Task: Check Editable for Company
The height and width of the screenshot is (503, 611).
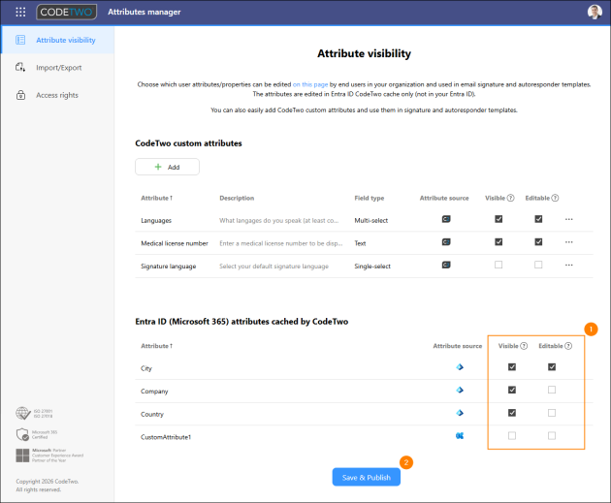Action: tap(552, 390)
